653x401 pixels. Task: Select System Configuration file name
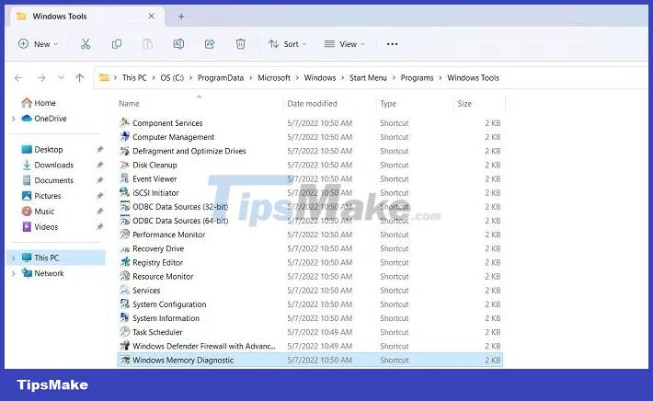point(169,304)
